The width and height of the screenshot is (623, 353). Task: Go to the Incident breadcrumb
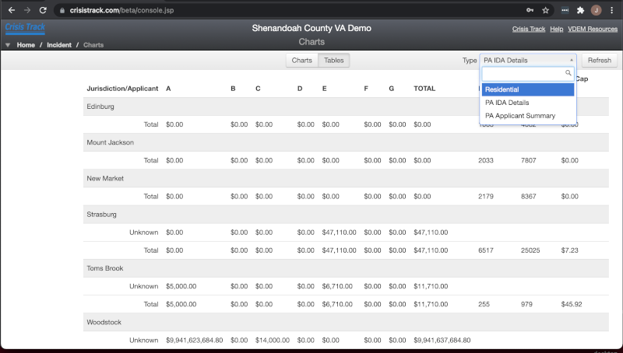point(59,45)
